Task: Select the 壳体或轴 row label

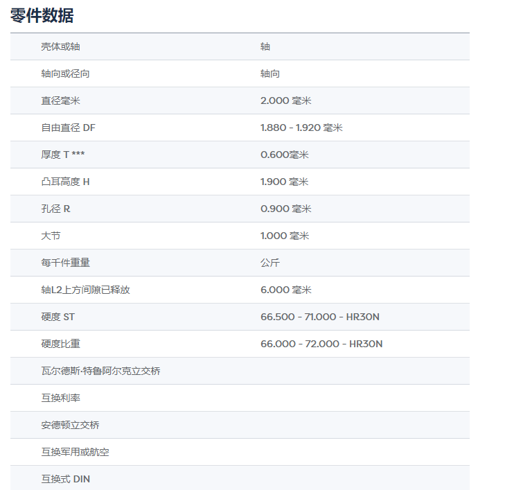Action: (x=64, y=46)
